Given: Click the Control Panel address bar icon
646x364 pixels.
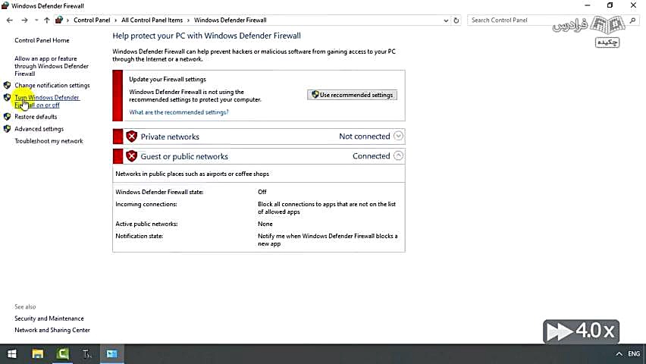Looking at the screenshot, I should 59,20.
